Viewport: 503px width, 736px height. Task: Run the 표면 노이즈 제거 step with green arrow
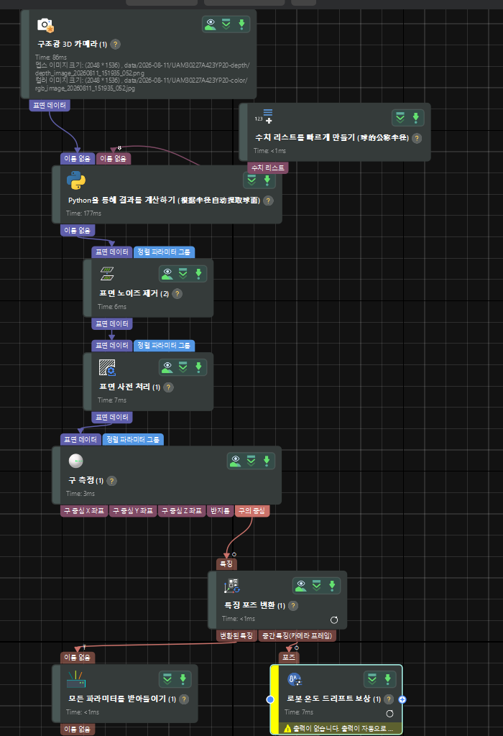point(198,274)
